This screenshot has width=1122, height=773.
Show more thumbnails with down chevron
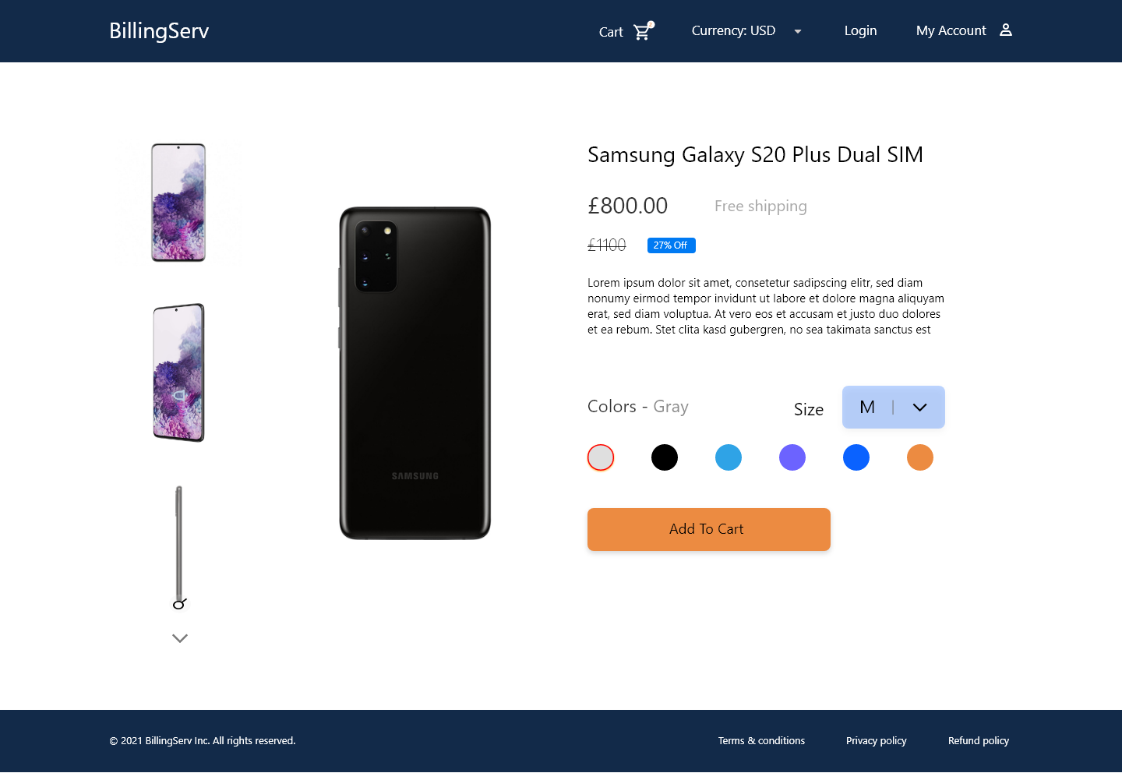(x=180, y=638)
